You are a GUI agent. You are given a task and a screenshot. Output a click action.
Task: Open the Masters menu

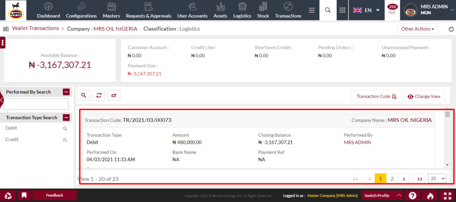111,11
